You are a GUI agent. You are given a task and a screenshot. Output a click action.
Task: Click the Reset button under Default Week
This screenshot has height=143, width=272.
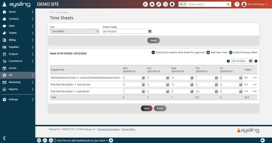coord(154,40)
